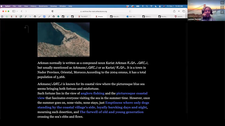Open the Window menu
Image resolution: width=225 pixels, height=126 pixels.
(62, 6)
